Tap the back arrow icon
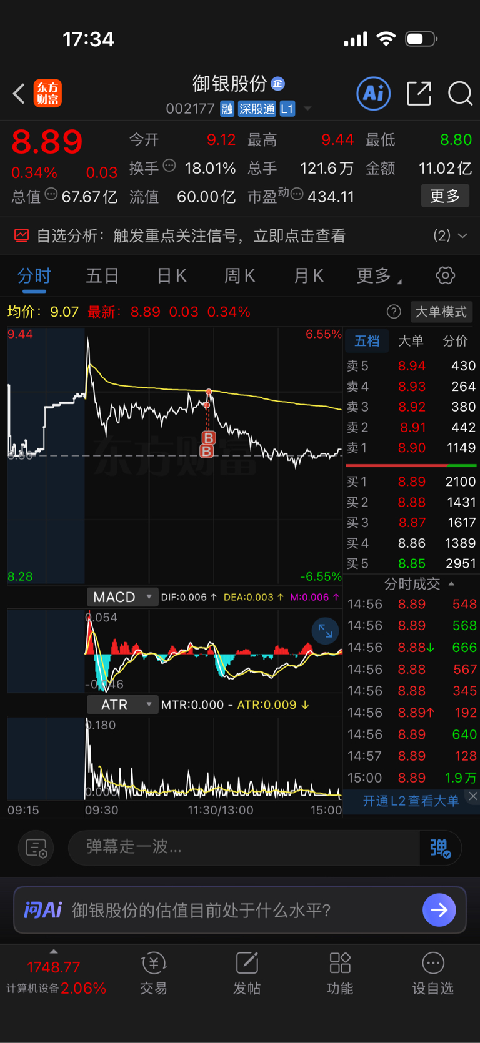The height and width of the screenshot is (1043, 480). (19, 94)
